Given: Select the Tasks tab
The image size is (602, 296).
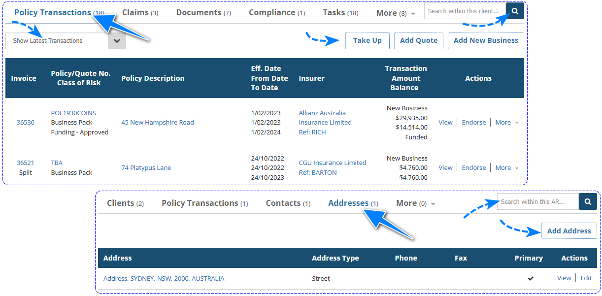Looking at the screenshot, I should tap(340, 13).
